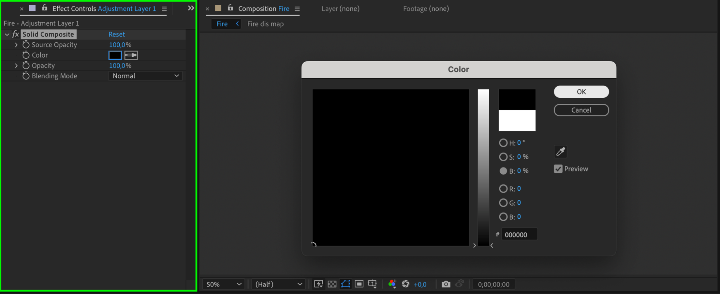Pick the eyedropper in the Color dialog
Viewport: 720px width, 294px height.
click(x=560, y=152)
